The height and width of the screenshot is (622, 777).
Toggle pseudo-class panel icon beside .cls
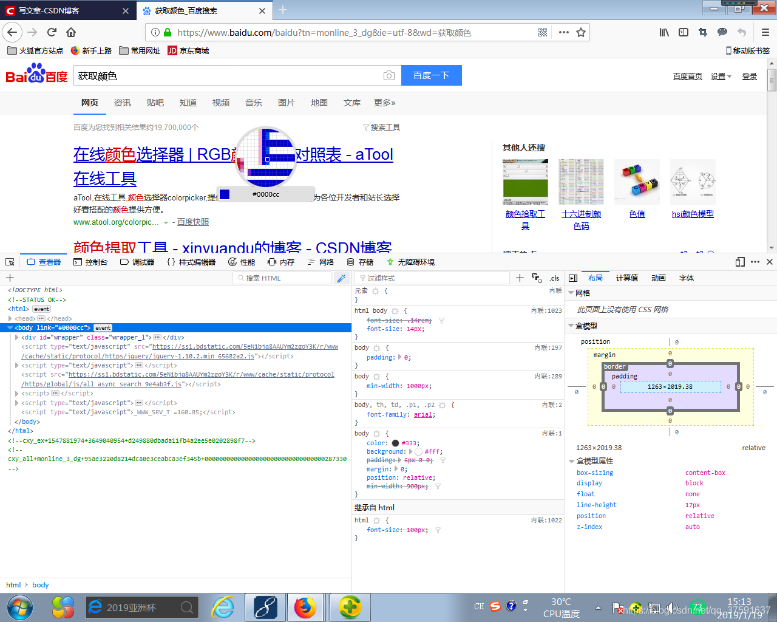[537, 278]
